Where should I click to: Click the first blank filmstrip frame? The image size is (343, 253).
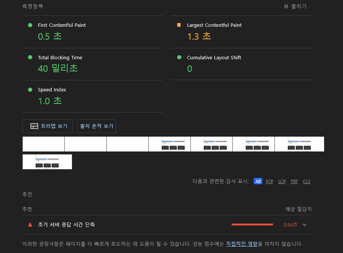click(x=44, y=144)
